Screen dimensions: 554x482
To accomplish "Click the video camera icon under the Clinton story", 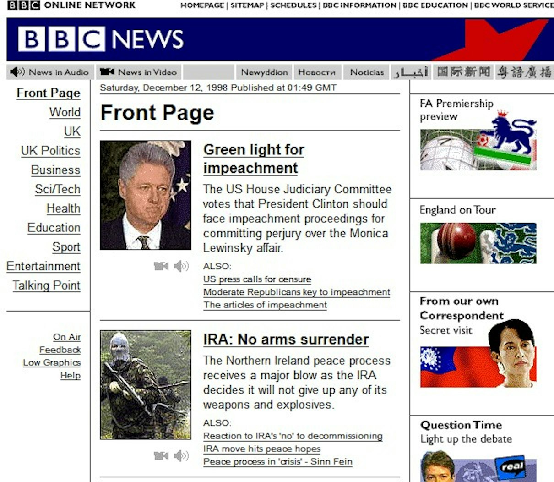I will click(161, 266).
